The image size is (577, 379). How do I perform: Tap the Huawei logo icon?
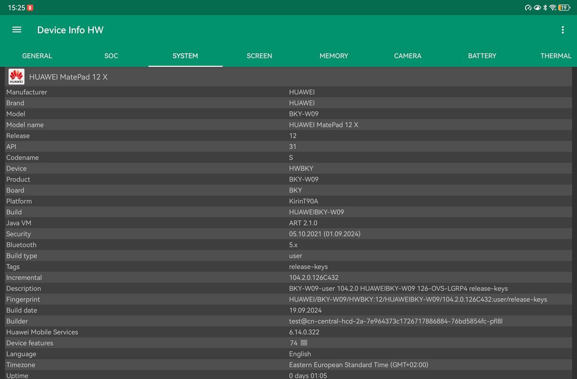(x=17, y=76)
